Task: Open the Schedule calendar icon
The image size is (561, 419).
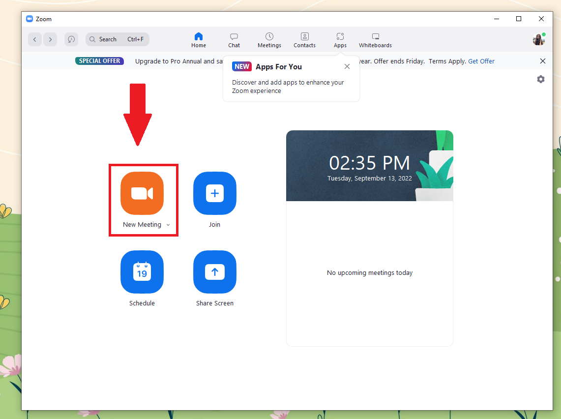Action: pos(142,272)
